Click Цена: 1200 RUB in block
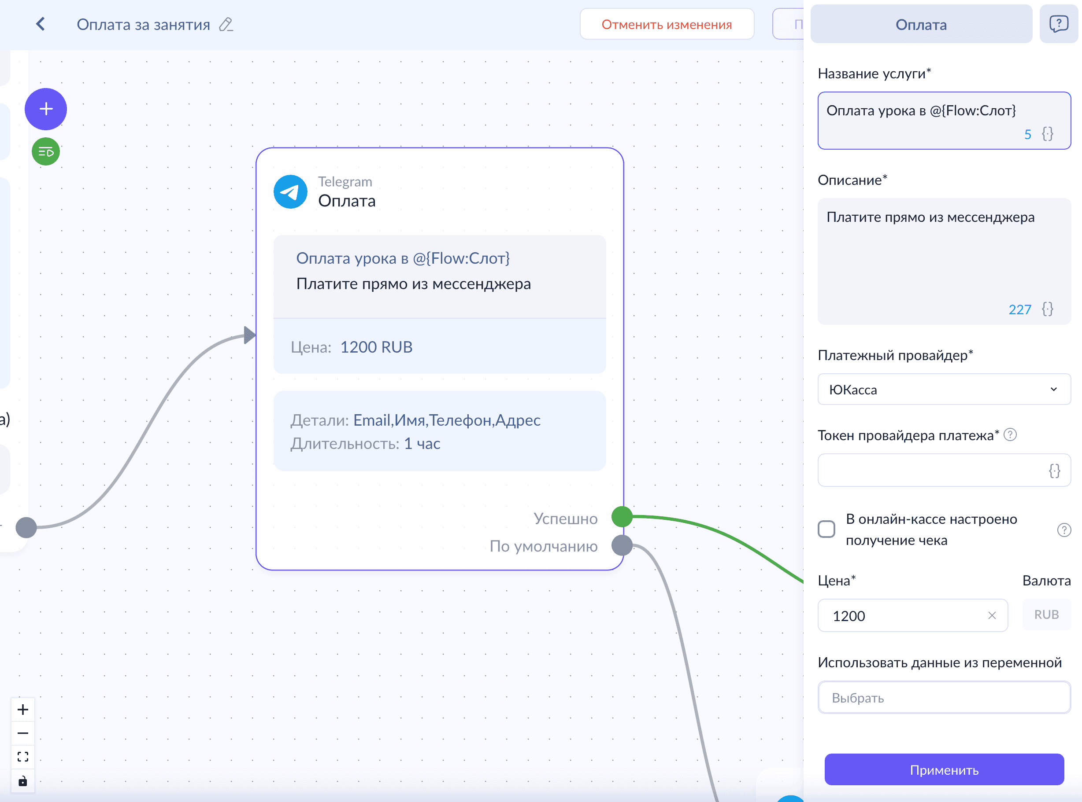 tap(351, 347)
